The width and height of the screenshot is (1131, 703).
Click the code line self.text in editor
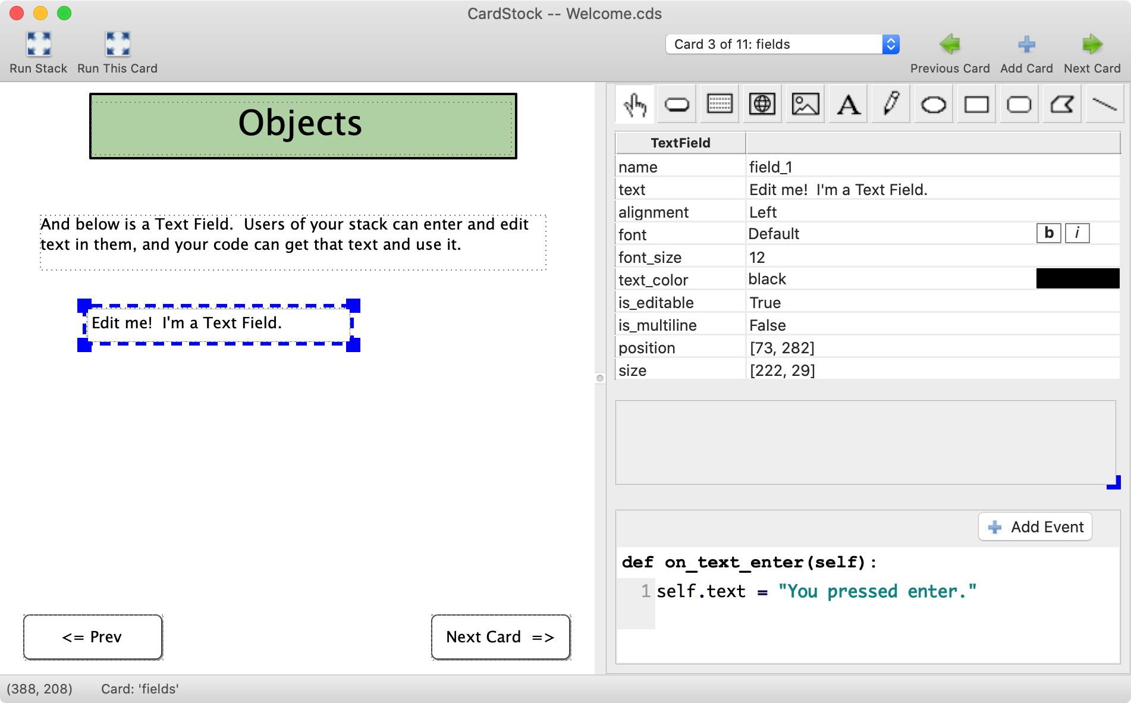click(816, 592)
